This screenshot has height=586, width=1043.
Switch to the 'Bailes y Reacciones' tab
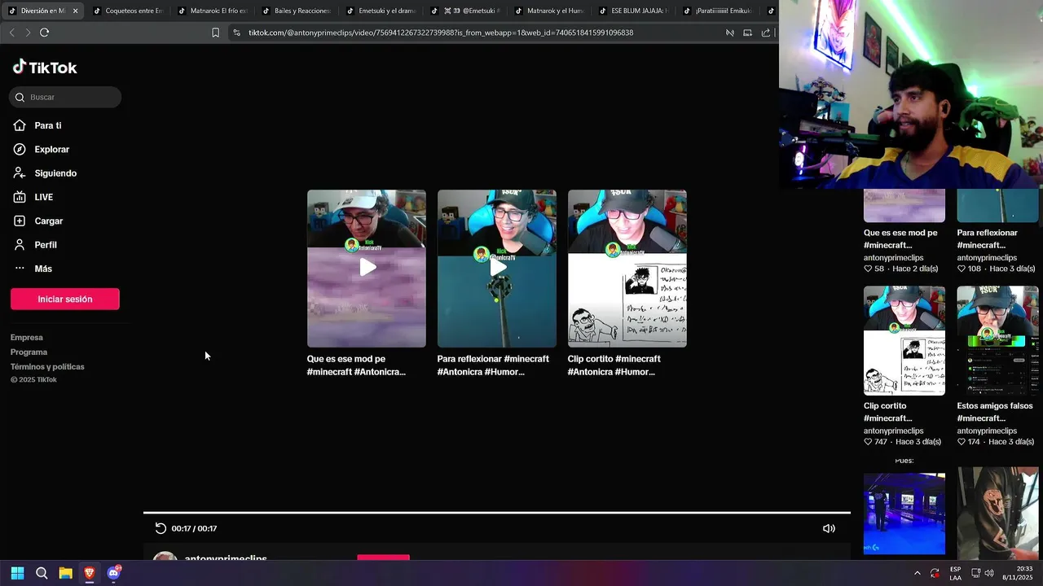tap(297, 11)
